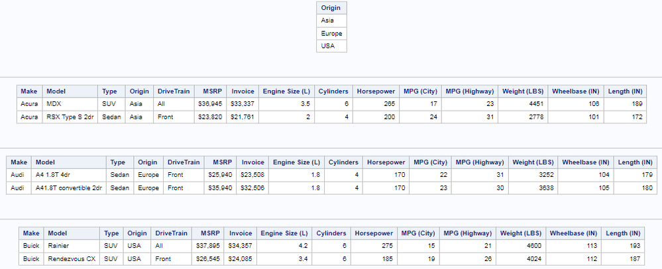Click the Make header in Acura table
The width and height of the screenshot is (662, 269).
pyautogui.click(x=29, y=91)
